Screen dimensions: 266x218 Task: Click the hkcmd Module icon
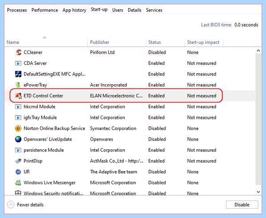[18, 107]
